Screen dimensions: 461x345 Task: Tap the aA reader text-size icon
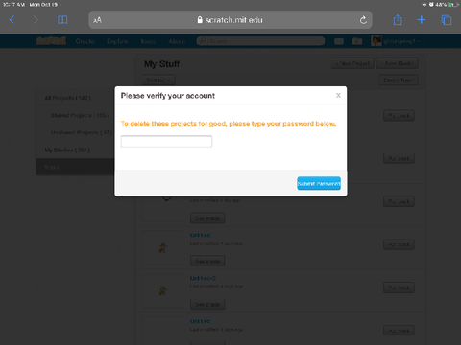click(97, 20)
